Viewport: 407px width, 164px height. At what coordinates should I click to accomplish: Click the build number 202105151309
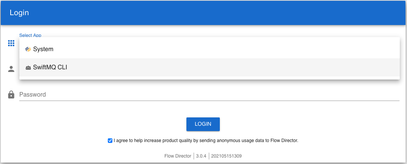click(x=227, y=156)
